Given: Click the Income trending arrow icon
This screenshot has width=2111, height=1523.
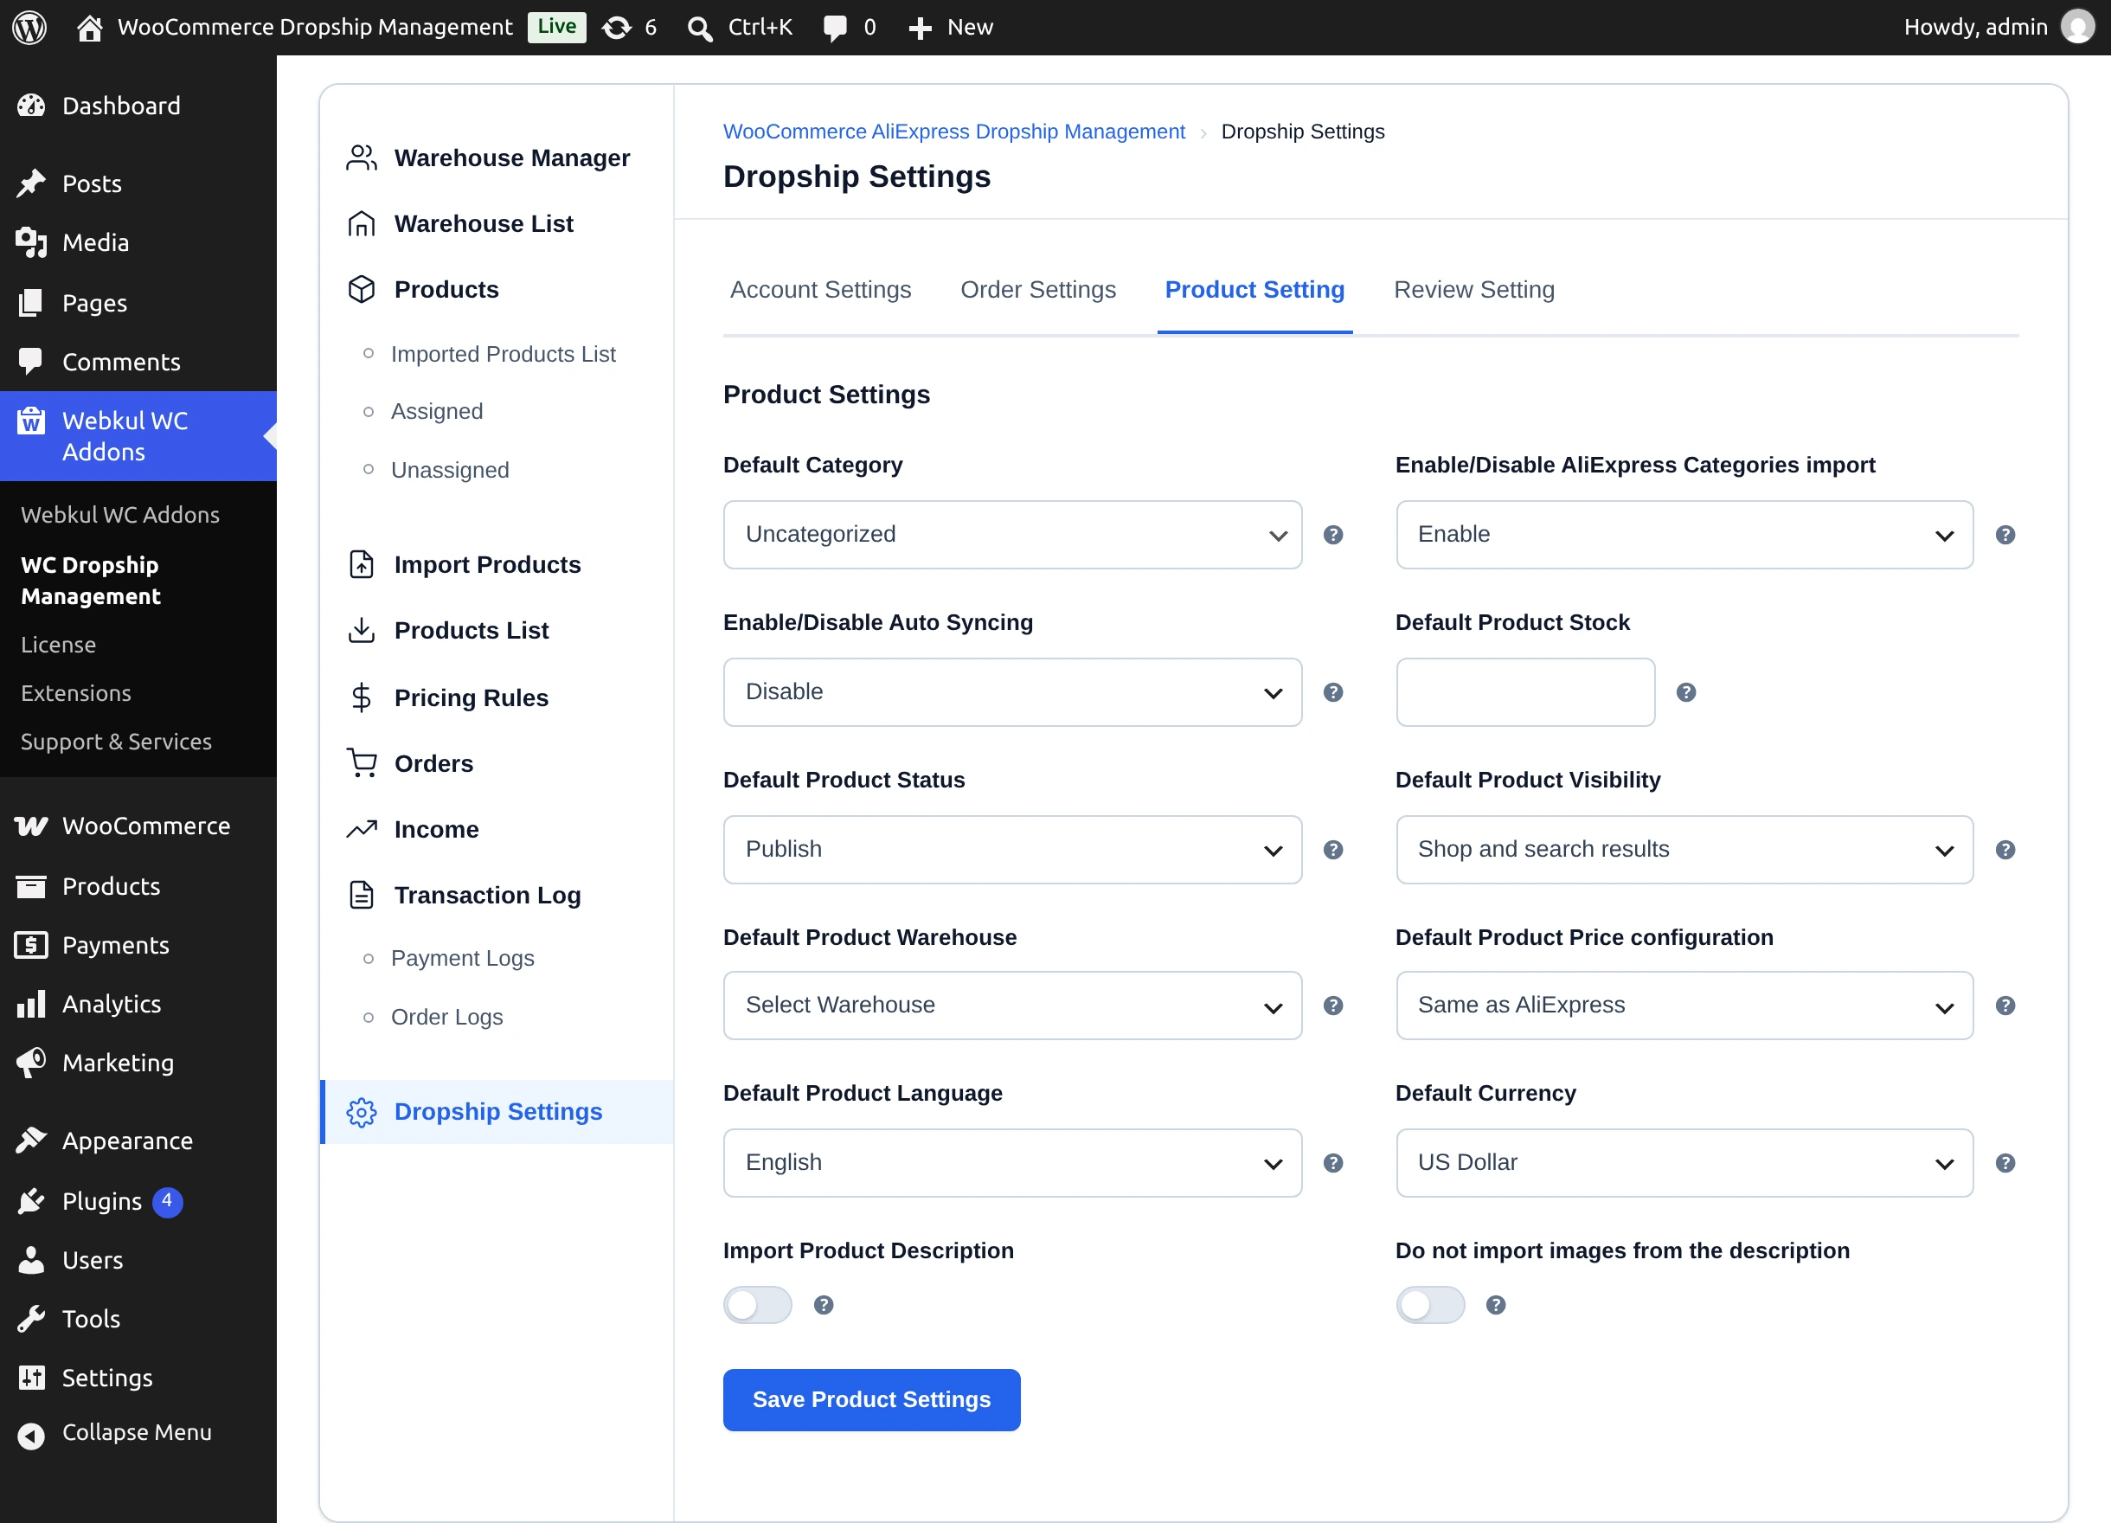Looking at the screenshot, I should pos(361,828).
